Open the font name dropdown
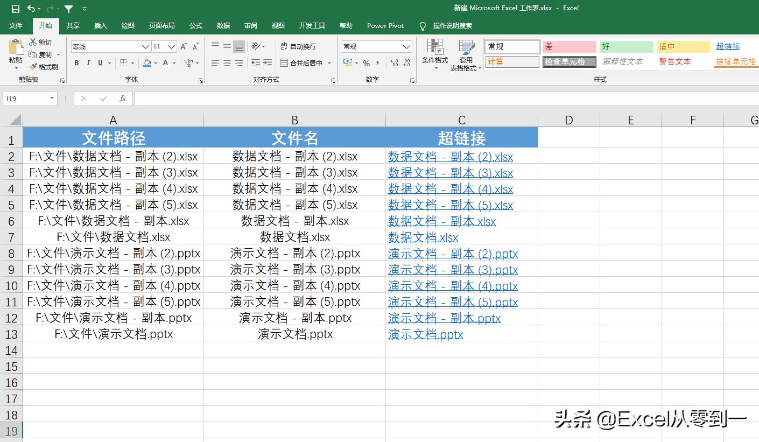759x442 pixels. point(145,47)
